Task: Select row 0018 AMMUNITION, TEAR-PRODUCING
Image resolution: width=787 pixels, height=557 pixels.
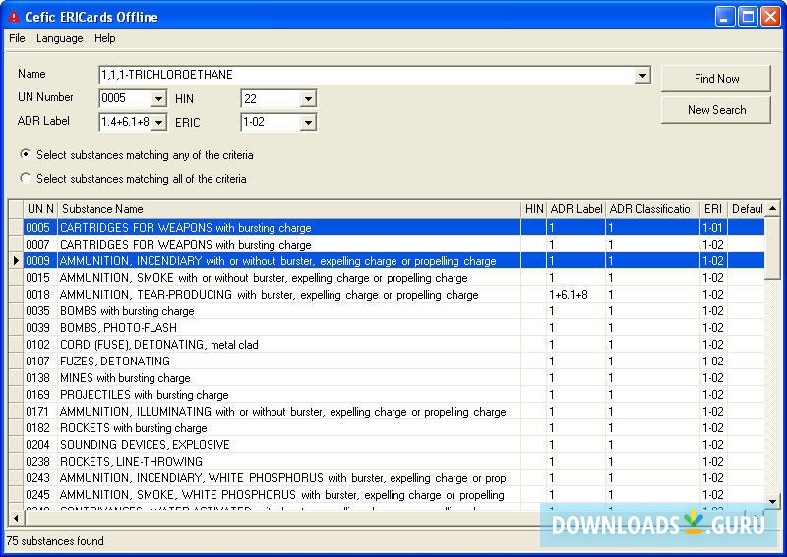Action: point(394,295)
